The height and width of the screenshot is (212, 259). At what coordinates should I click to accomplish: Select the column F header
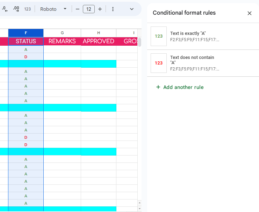(x=26, y=33)
